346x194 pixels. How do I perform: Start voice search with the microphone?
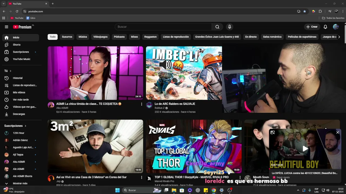(229, 27)
